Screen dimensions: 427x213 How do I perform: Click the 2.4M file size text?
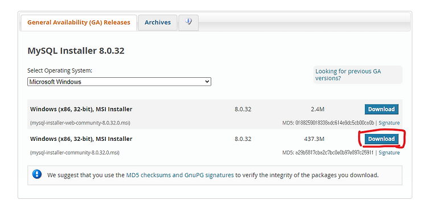318,109
